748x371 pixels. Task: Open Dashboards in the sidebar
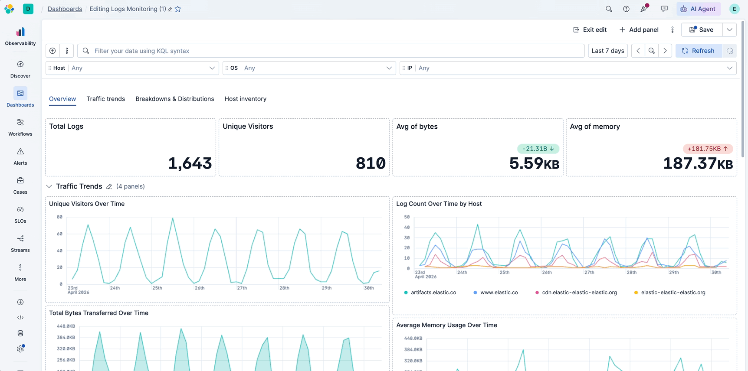pos(20,98)
